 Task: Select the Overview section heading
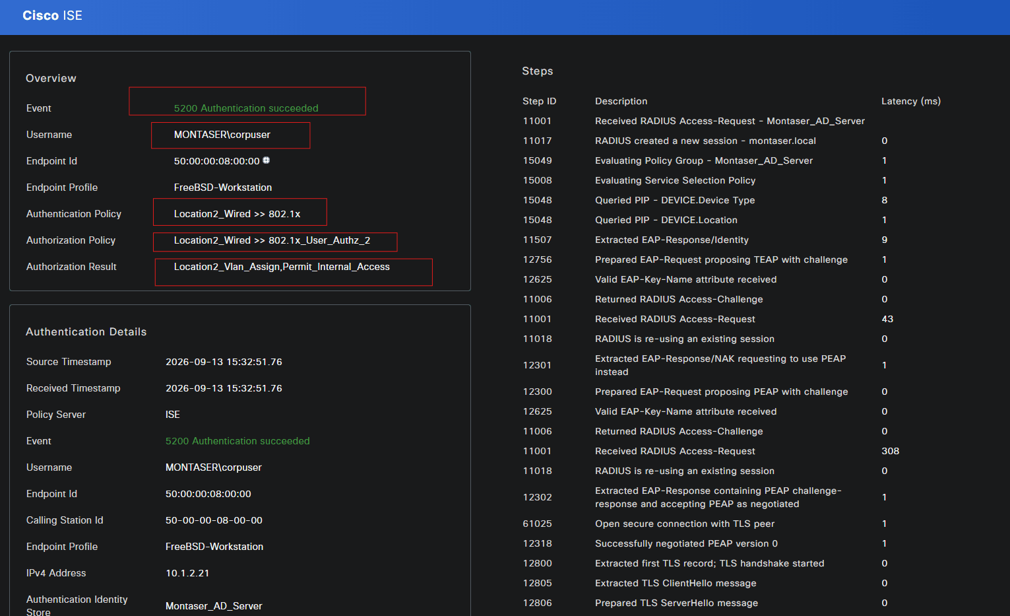tap(51, 78)
